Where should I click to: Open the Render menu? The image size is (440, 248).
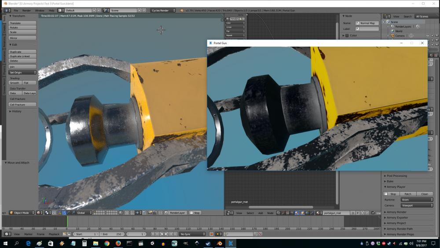tap(26, 10)
